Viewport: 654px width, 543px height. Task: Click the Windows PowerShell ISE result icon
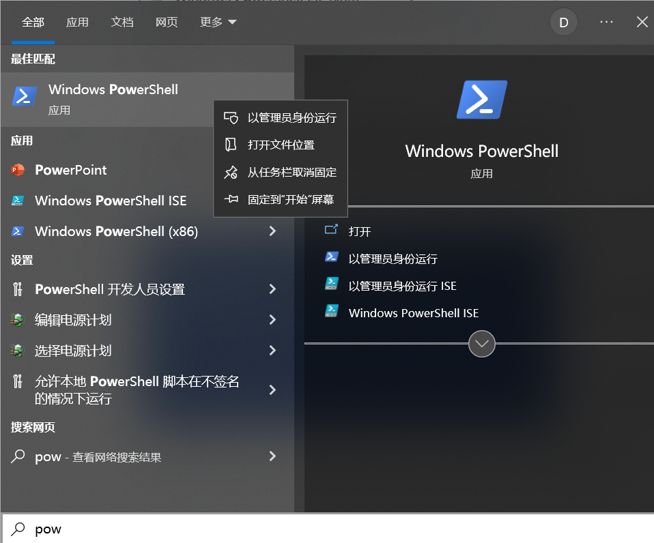tap(18, 201)
